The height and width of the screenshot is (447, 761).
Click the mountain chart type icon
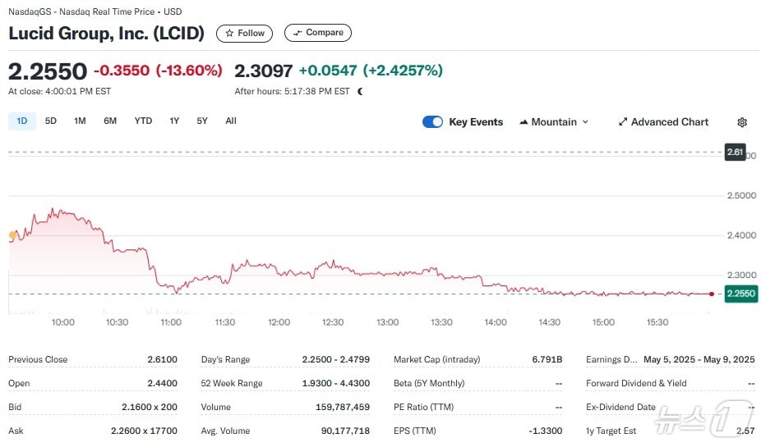point(523,122)
